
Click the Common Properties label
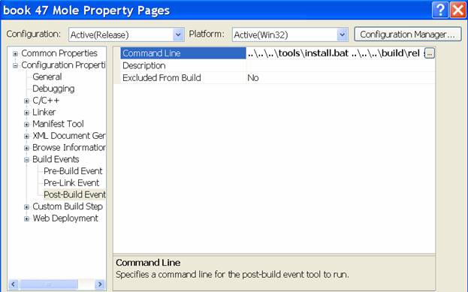pos(59,53)
